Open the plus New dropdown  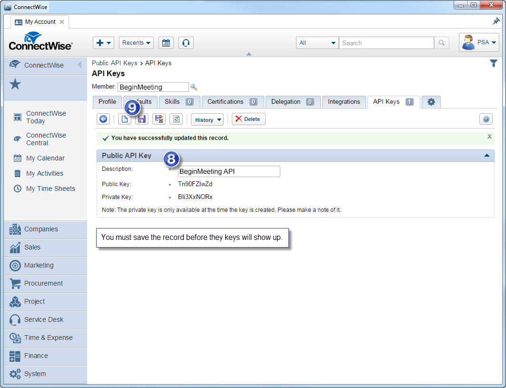[x=104, y=43]
